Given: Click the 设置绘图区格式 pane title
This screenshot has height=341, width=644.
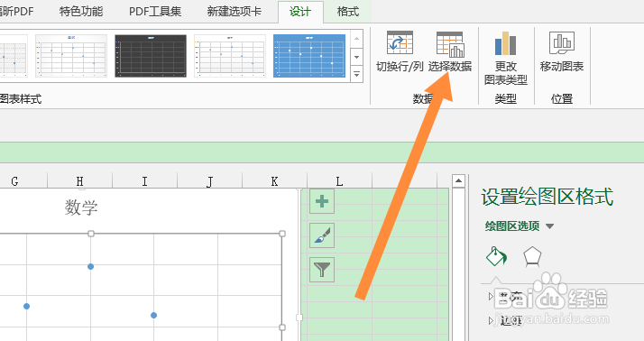Looking at the screenshot, I should [547, 197].
